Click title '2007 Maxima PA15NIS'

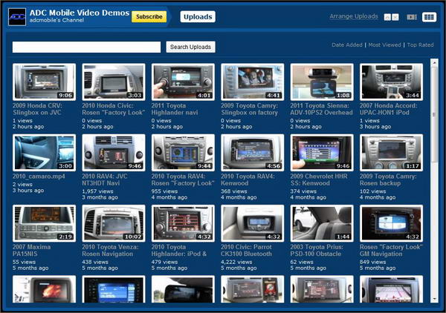coord(31,250)
